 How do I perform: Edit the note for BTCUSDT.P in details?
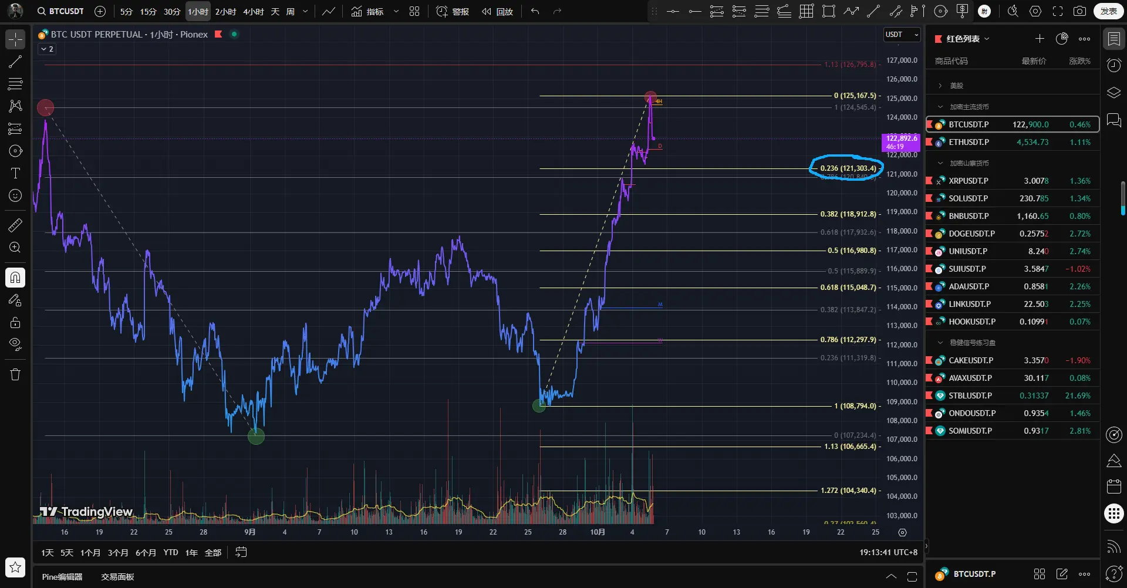coord(1062,574)
